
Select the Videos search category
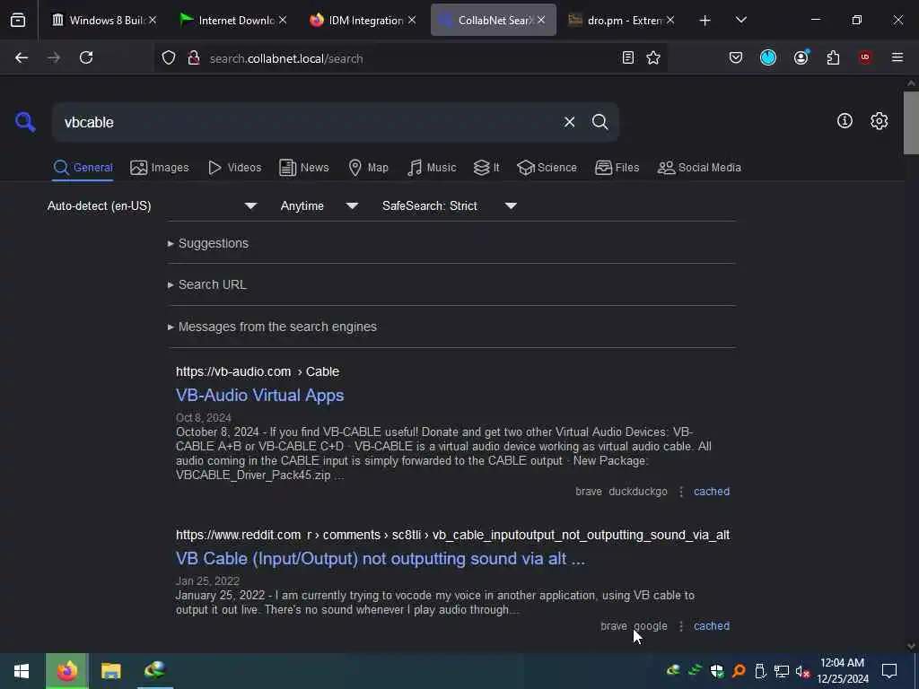pyautogui.click(x=234, y=168)
